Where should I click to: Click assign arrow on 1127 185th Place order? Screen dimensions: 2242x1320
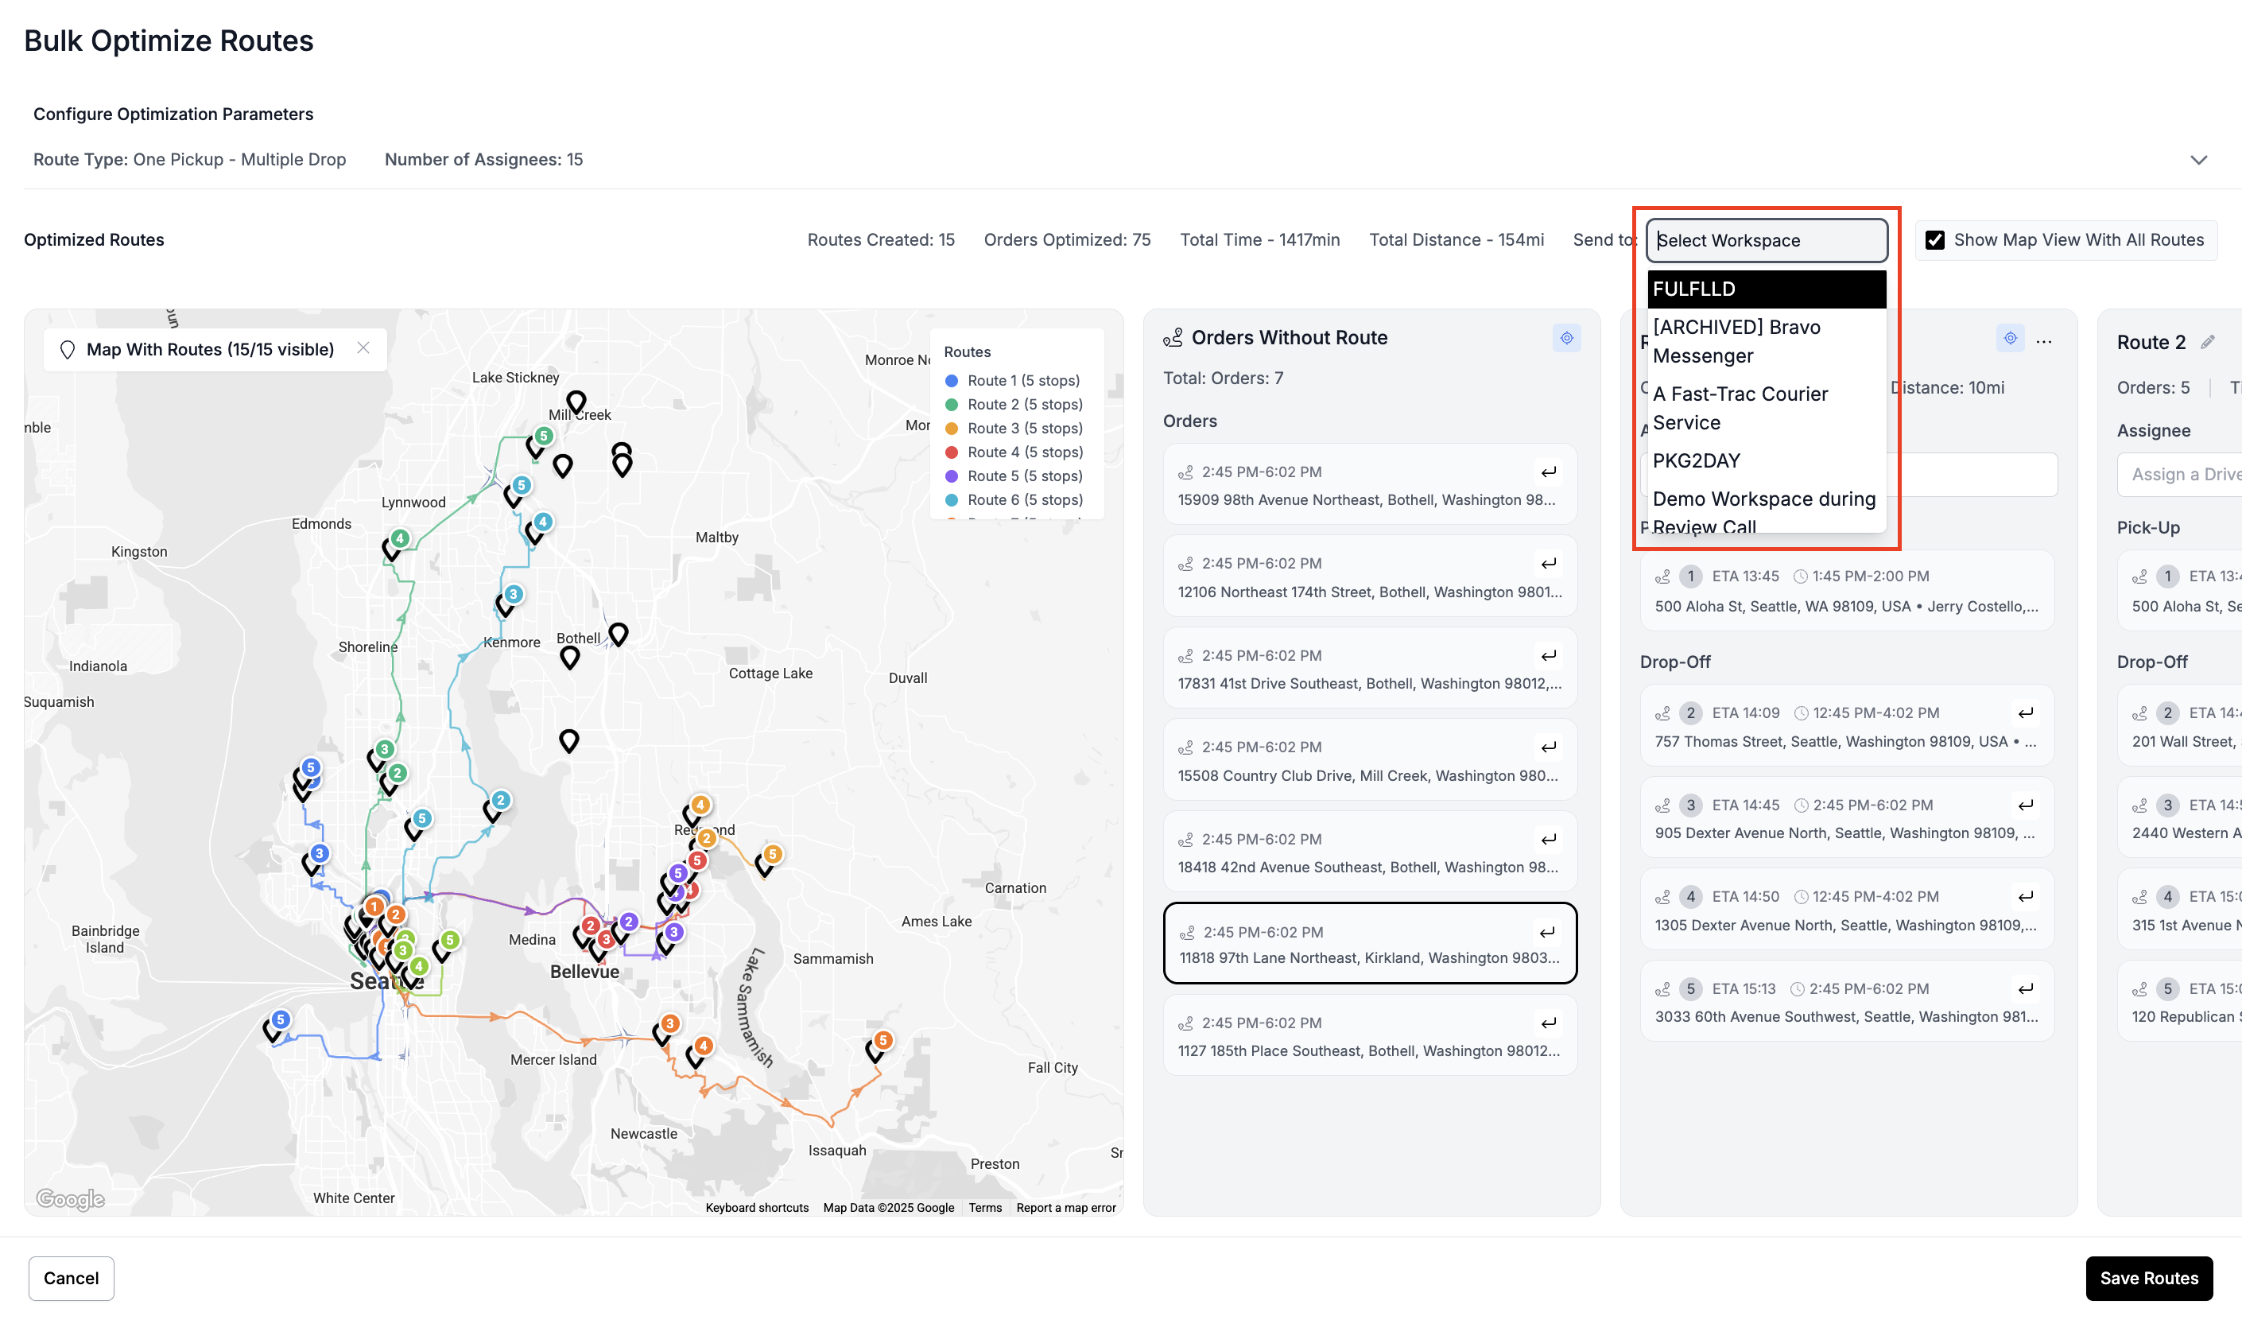[1548, 1023]
